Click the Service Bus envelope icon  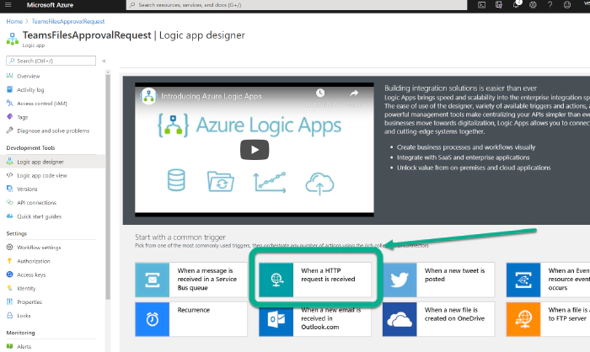[x=153, y=280]
